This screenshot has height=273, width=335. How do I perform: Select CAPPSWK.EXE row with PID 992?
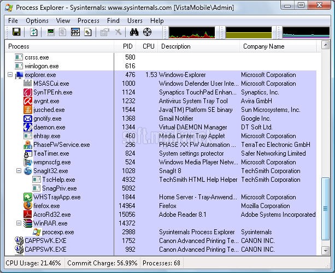pyautogui.click(x=160, y=250)
